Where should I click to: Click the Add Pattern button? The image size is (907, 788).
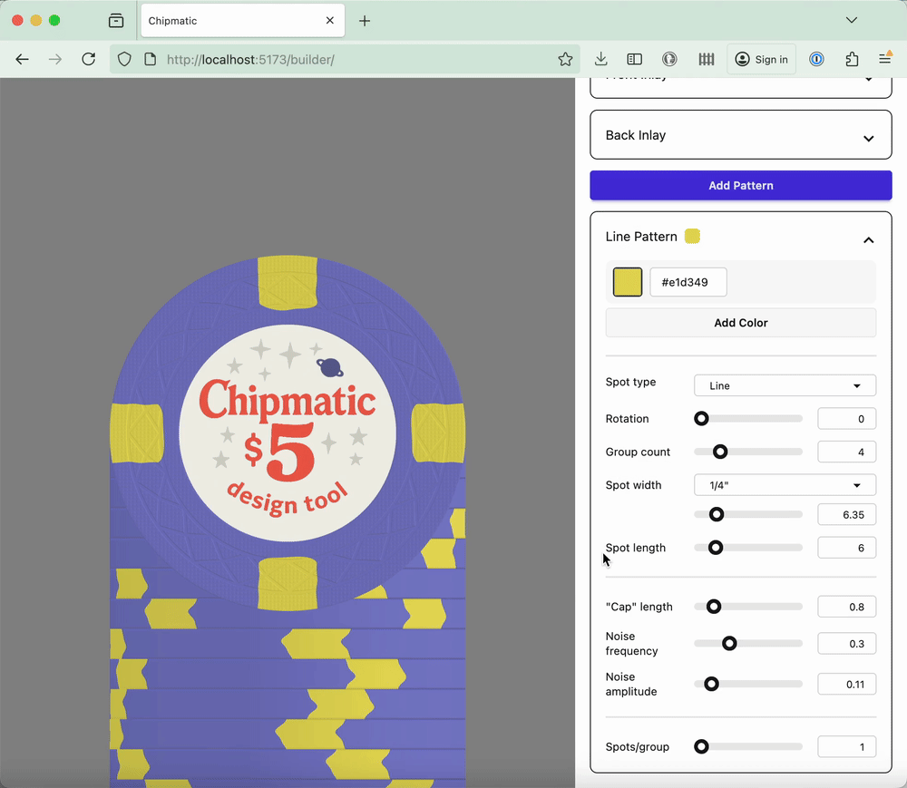[740, 186]
